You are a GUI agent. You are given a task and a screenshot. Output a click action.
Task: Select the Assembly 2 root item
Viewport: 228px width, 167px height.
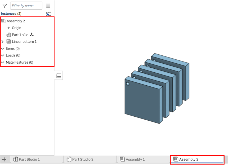16,21
